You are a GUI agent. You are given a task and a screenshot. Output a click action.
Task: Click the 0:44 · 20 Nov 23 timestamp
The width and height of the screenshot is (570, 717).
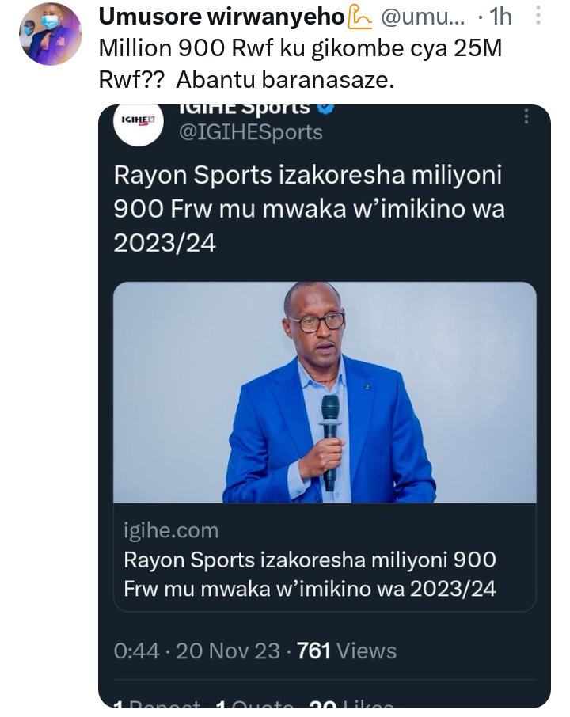coord(196,651)
